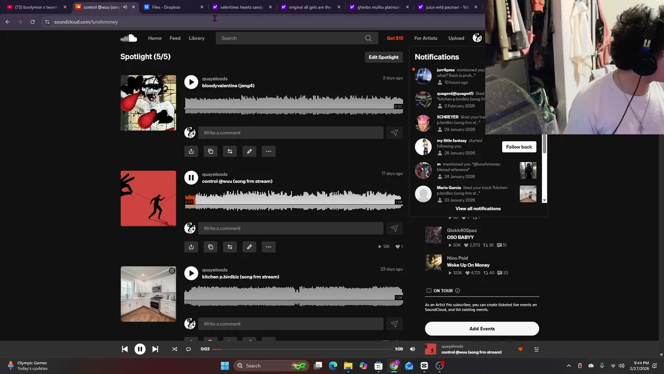
Task: Open File Explorer from taskbar
Action: point(348,366)
